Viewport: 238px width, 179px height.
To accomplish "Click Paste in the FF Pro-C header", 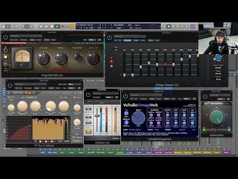I will [43, 88].
